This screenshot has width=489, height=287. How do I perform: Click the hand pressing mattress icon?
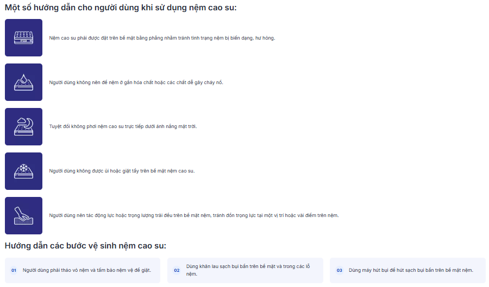click(23, 216)
